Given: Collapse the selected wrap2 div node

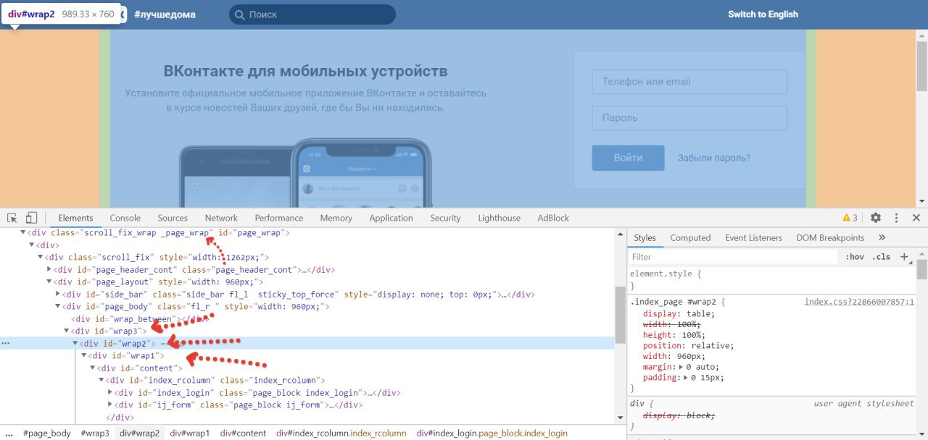Looking at the screenshot, I should [75, 344].
